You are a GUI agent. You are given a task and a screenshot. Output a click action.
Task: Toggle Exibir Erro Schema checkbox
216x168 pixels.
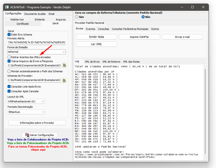(x=9, y=35)
